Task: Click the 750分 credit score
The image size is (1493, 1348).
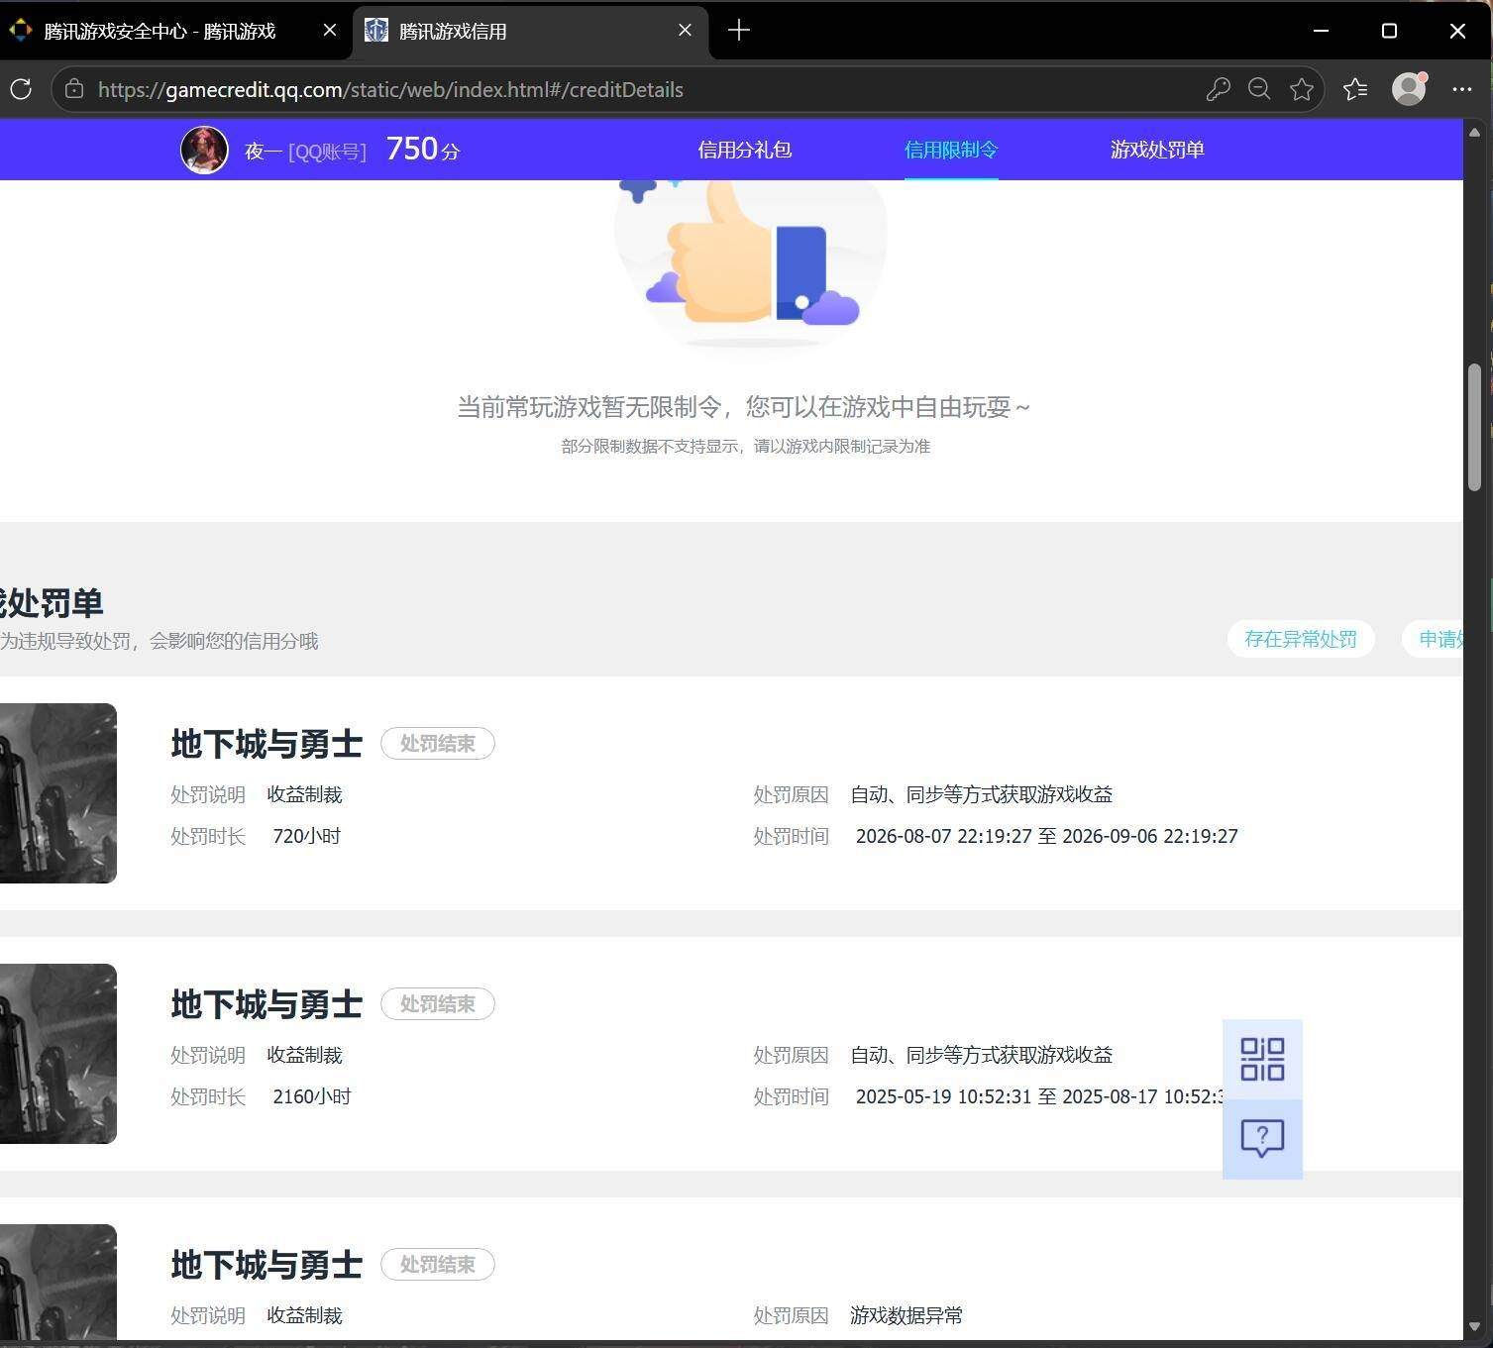Action: tap(423, 150)
